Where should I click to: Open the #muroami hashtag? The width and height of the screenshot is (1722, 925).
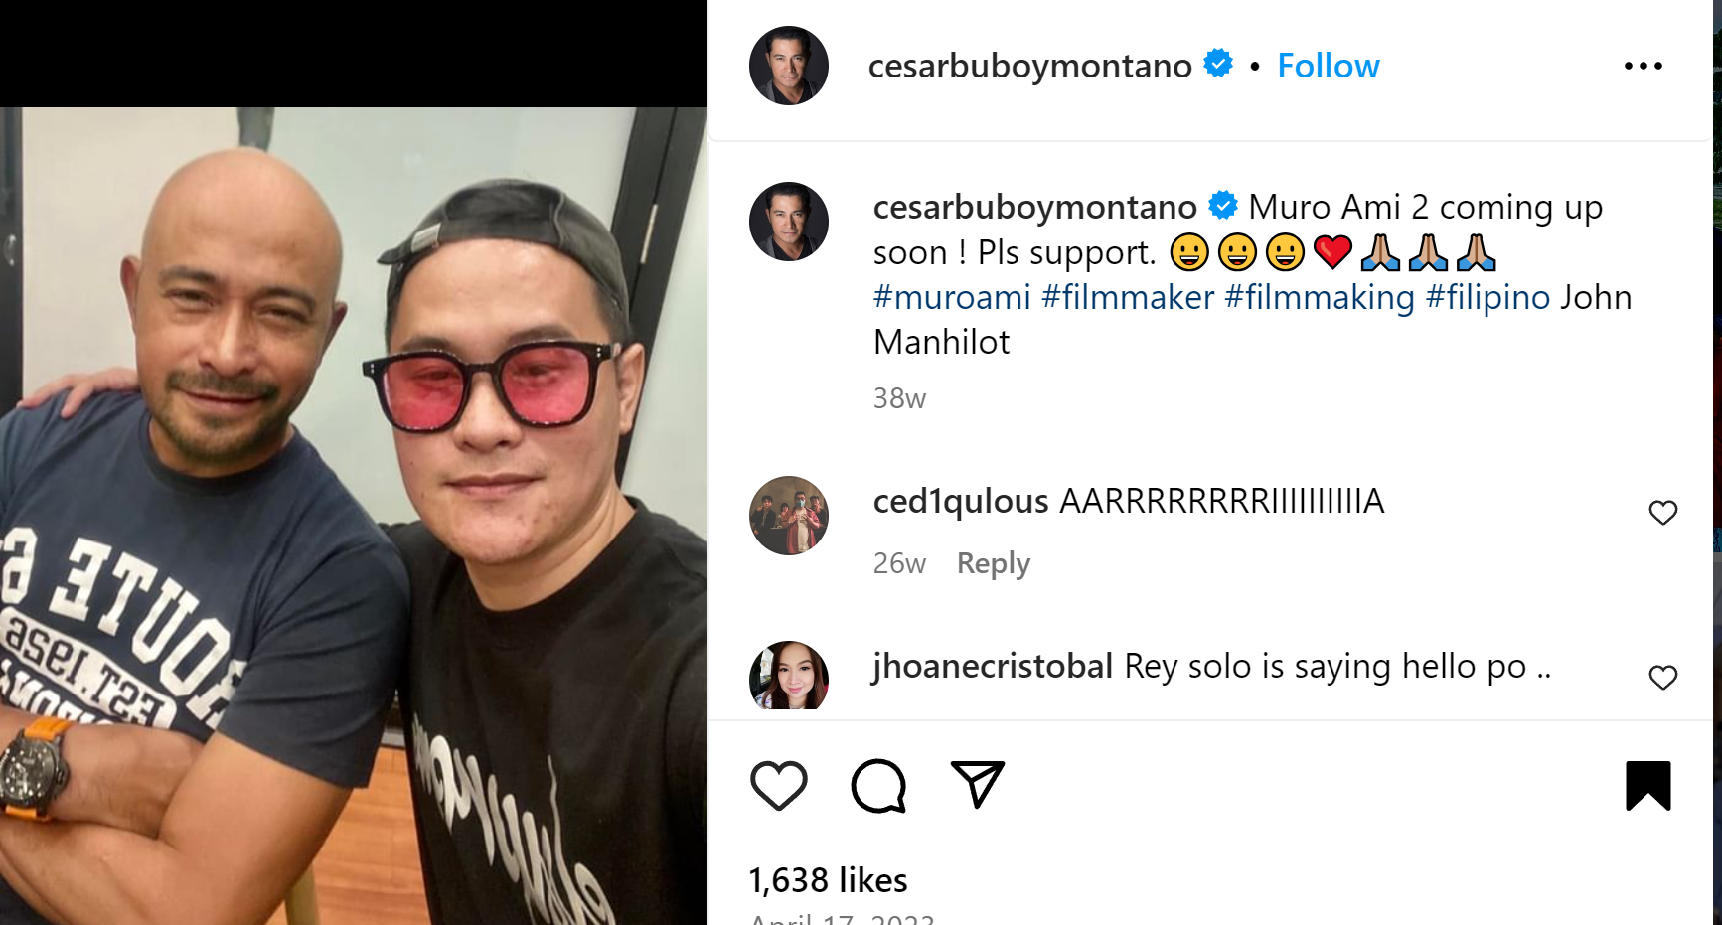[952, 296]
